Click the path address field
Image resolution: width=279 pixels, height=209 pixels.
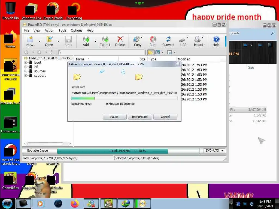[101, 52]
